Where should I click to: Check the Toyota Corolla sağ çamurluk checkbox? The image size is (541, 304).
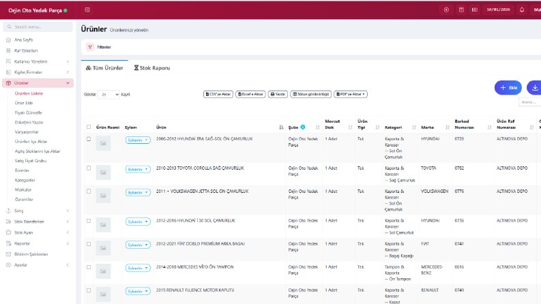89,168
